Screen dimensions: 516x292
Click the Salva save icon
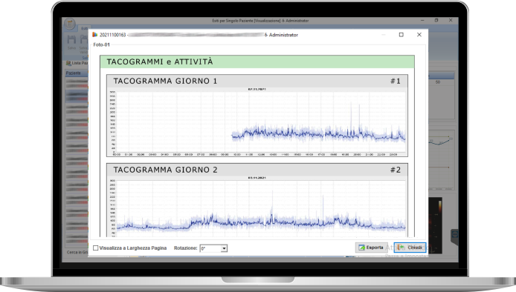pos(71,40)
